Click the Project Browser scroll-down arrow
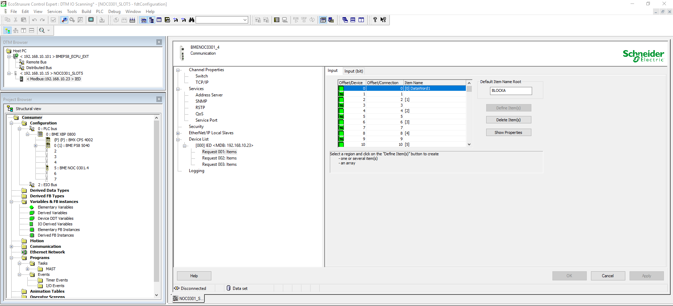The width and height of the screenshot is (673, 306). (x=156, y=295)
